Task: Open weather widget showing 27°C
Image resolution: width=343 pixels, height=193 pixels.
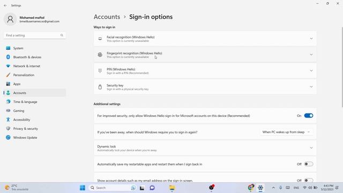Action: 17,188
